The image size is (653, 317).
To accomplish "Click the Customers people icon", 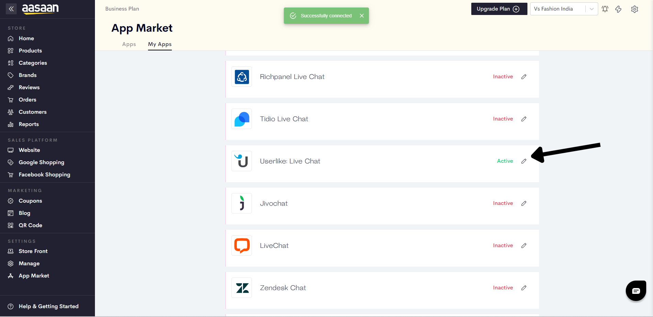I will point(11,112).
